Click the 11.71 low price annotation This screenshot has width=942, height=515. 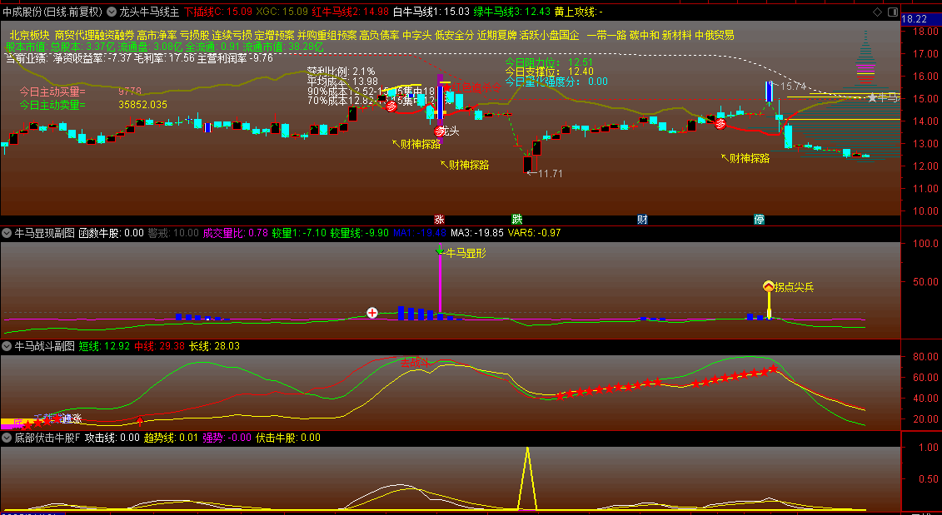point(550,173)
